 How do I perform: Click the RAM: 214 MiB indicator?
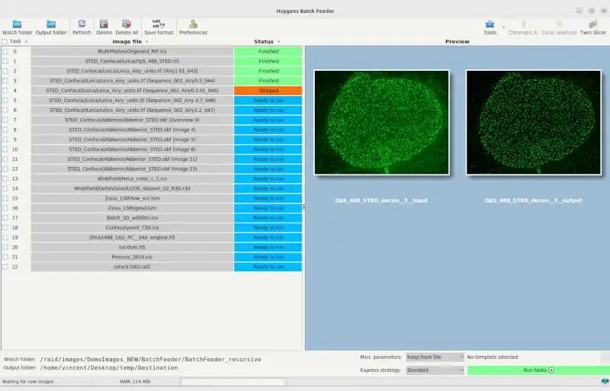[x=135, y=382]
